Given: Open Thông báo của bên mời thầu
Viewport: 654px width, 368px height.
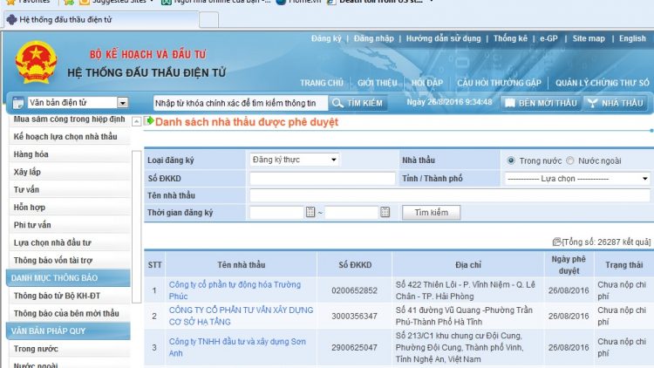Looking at the screenshot, I should [66, 313].
